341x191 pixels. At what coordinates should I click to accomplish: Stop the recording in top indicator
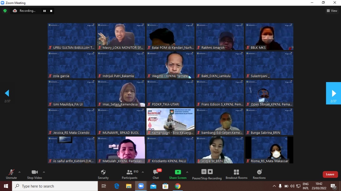pyautogui.click(x=51, y=11)
